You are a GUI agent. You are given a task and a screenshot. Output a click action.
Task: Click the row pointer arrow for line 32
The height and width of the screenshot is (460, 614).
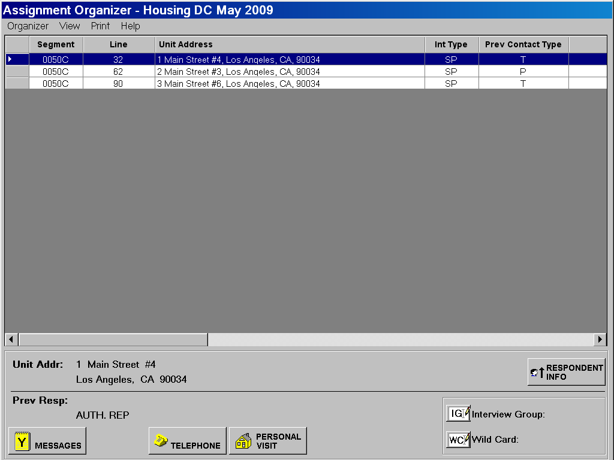[10, 59]
